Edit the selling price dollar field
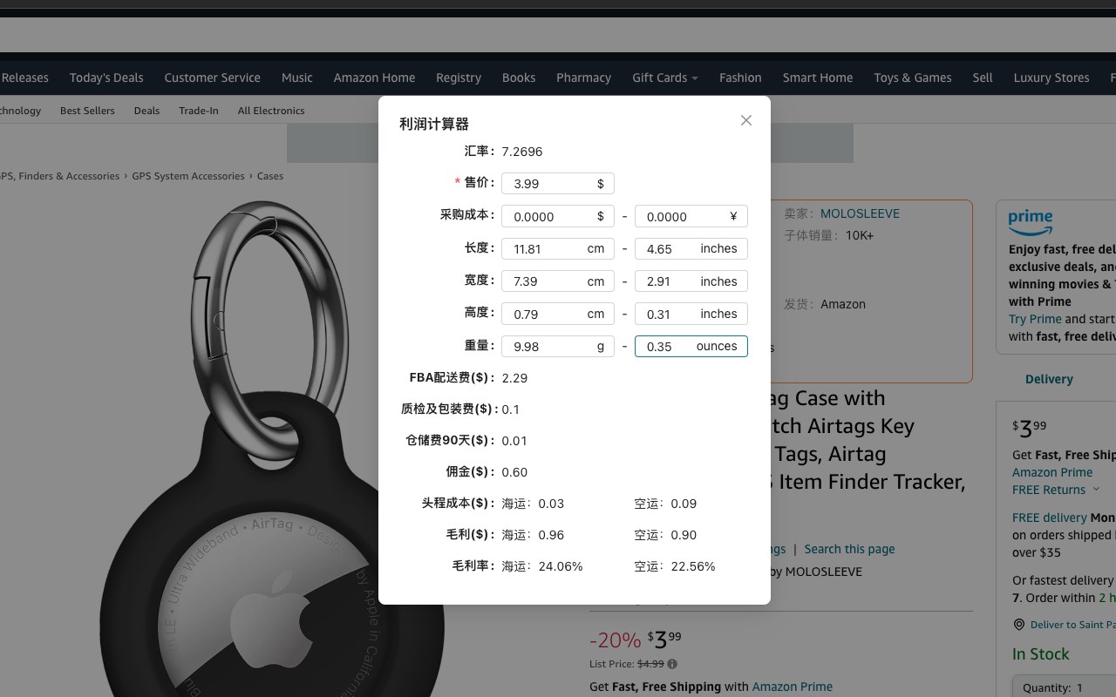 pos(558,184)
